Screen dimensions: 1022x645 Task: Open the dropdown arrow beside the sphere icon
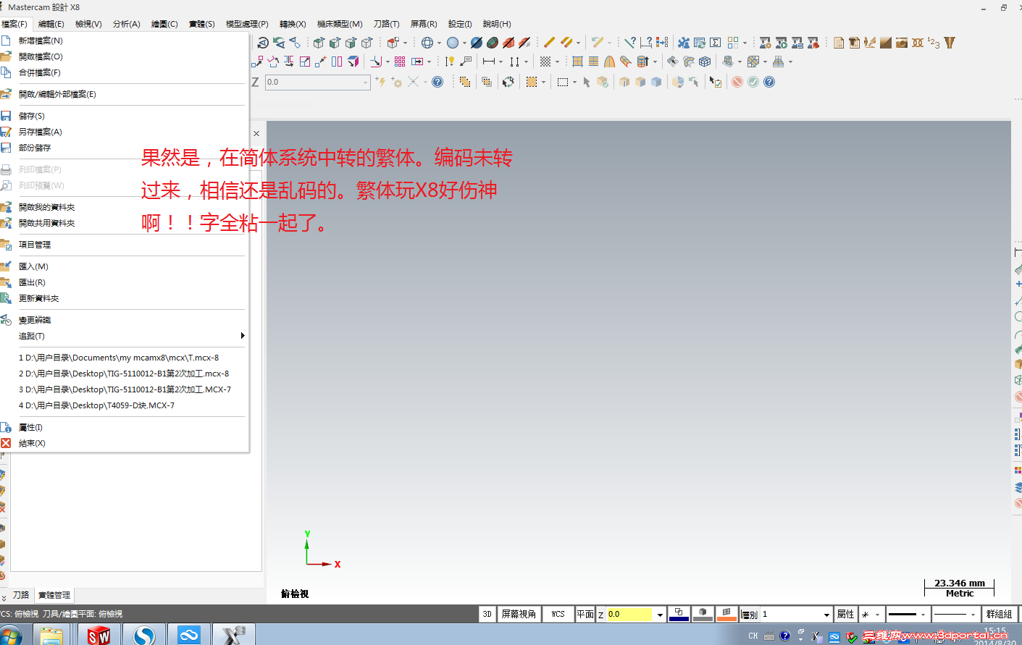click(464, 43)
